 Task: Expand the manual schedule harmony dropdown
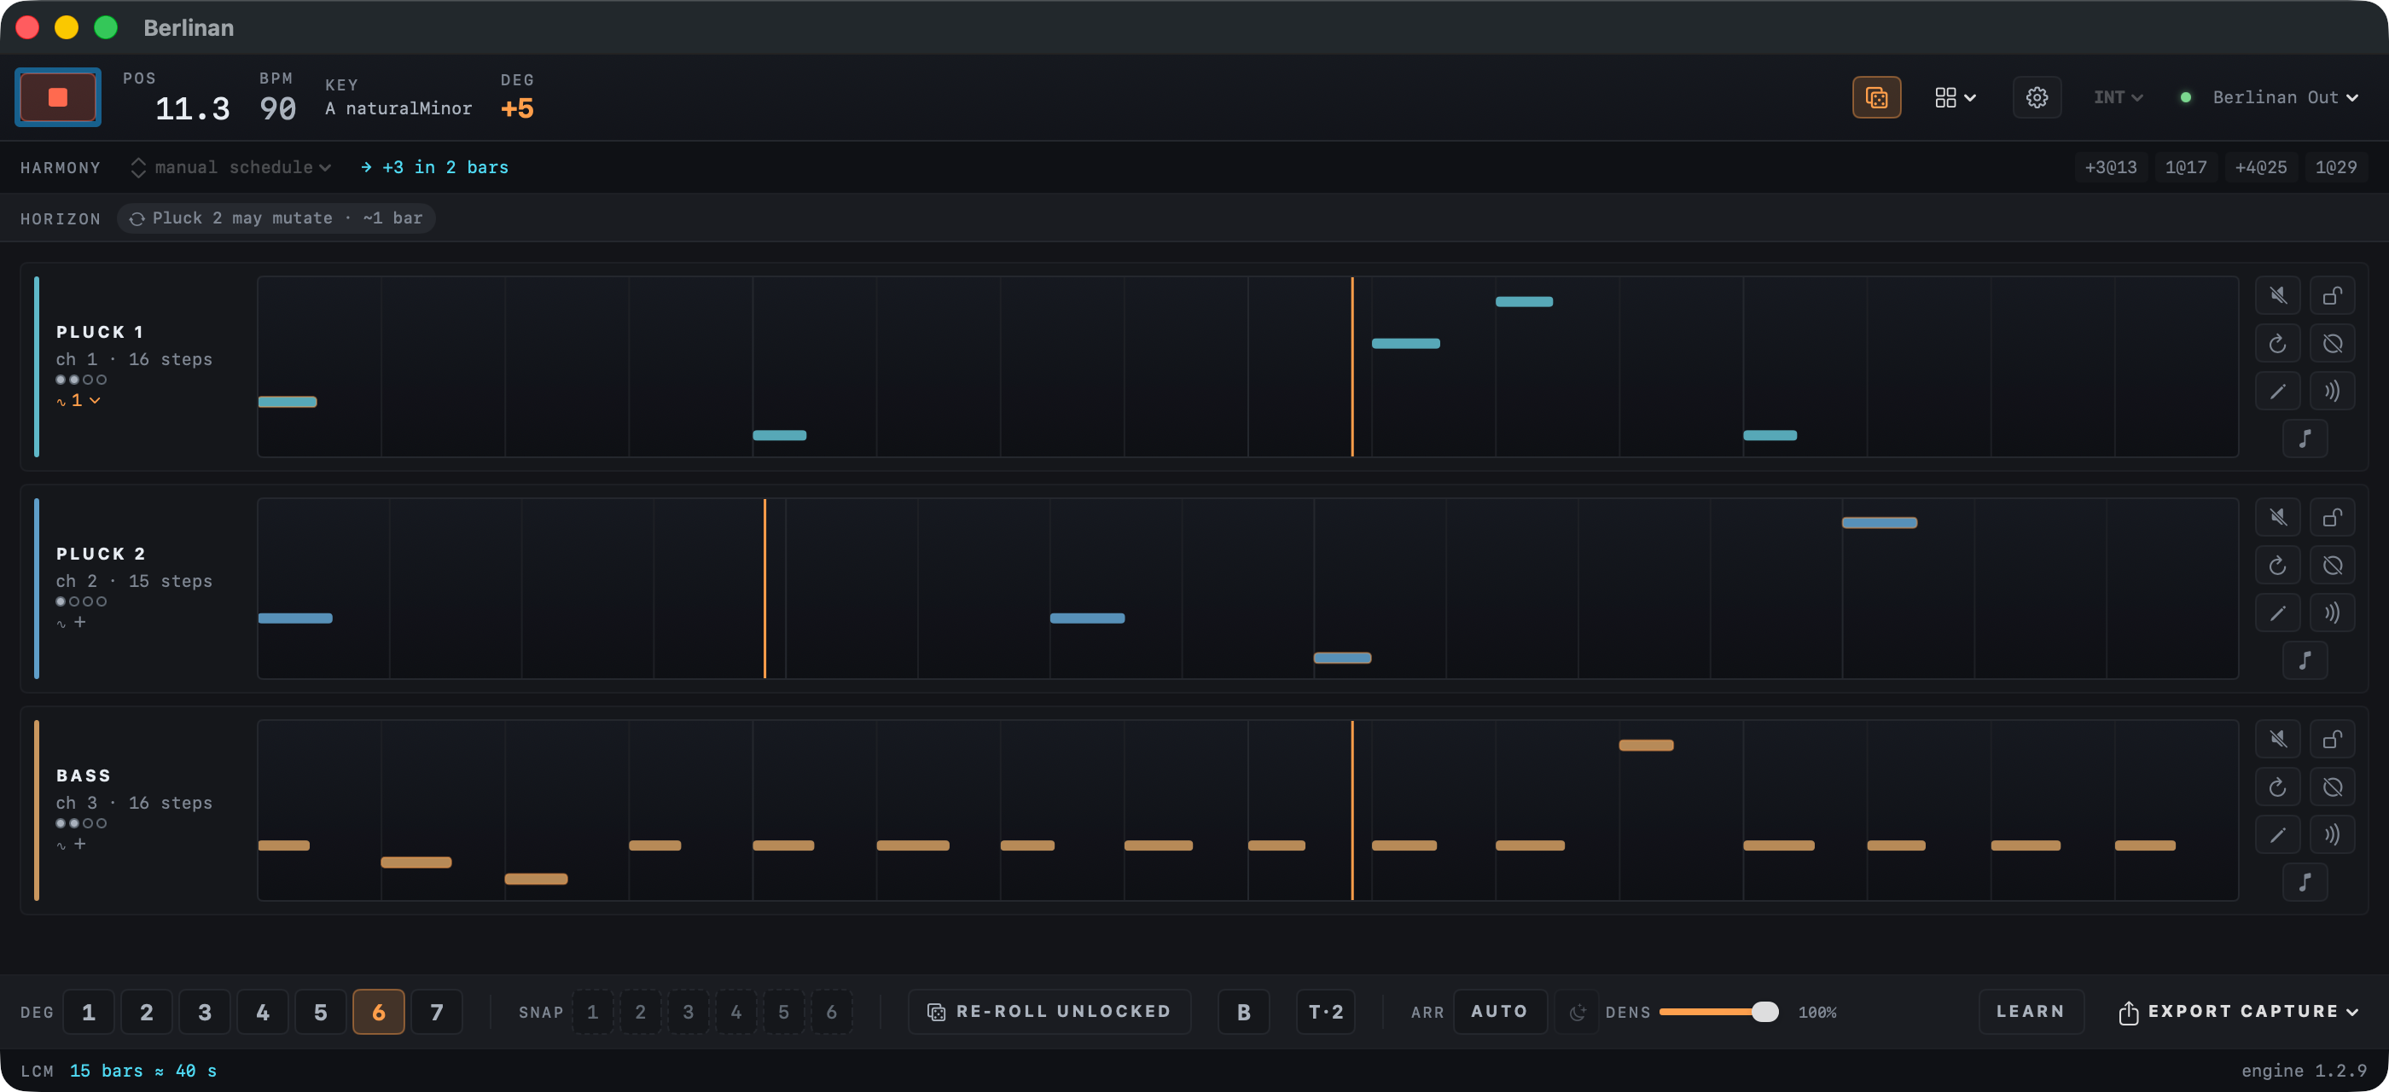click(x=230, y=167)
